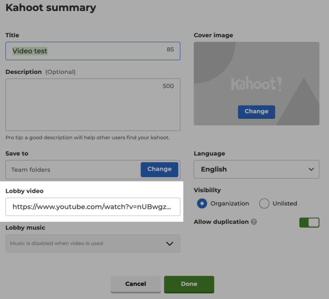Click the Team folders save location field

[71, 170]
